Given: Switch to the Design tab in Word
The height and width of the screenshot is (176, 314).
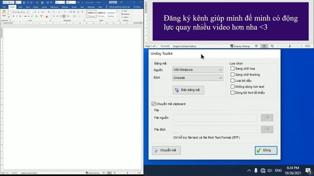Looking at the screenshot, I should click(x=36, y=7).
